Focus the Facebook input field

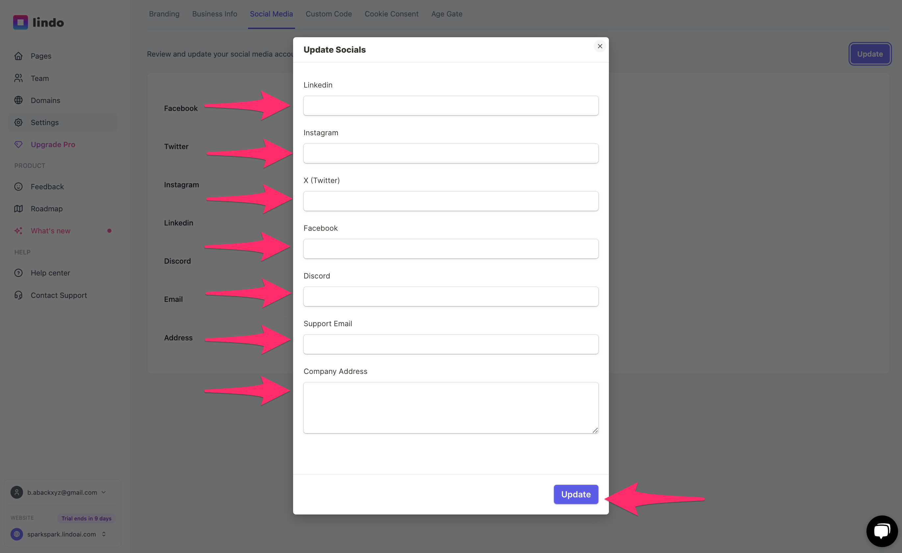(x=451, y=249)
